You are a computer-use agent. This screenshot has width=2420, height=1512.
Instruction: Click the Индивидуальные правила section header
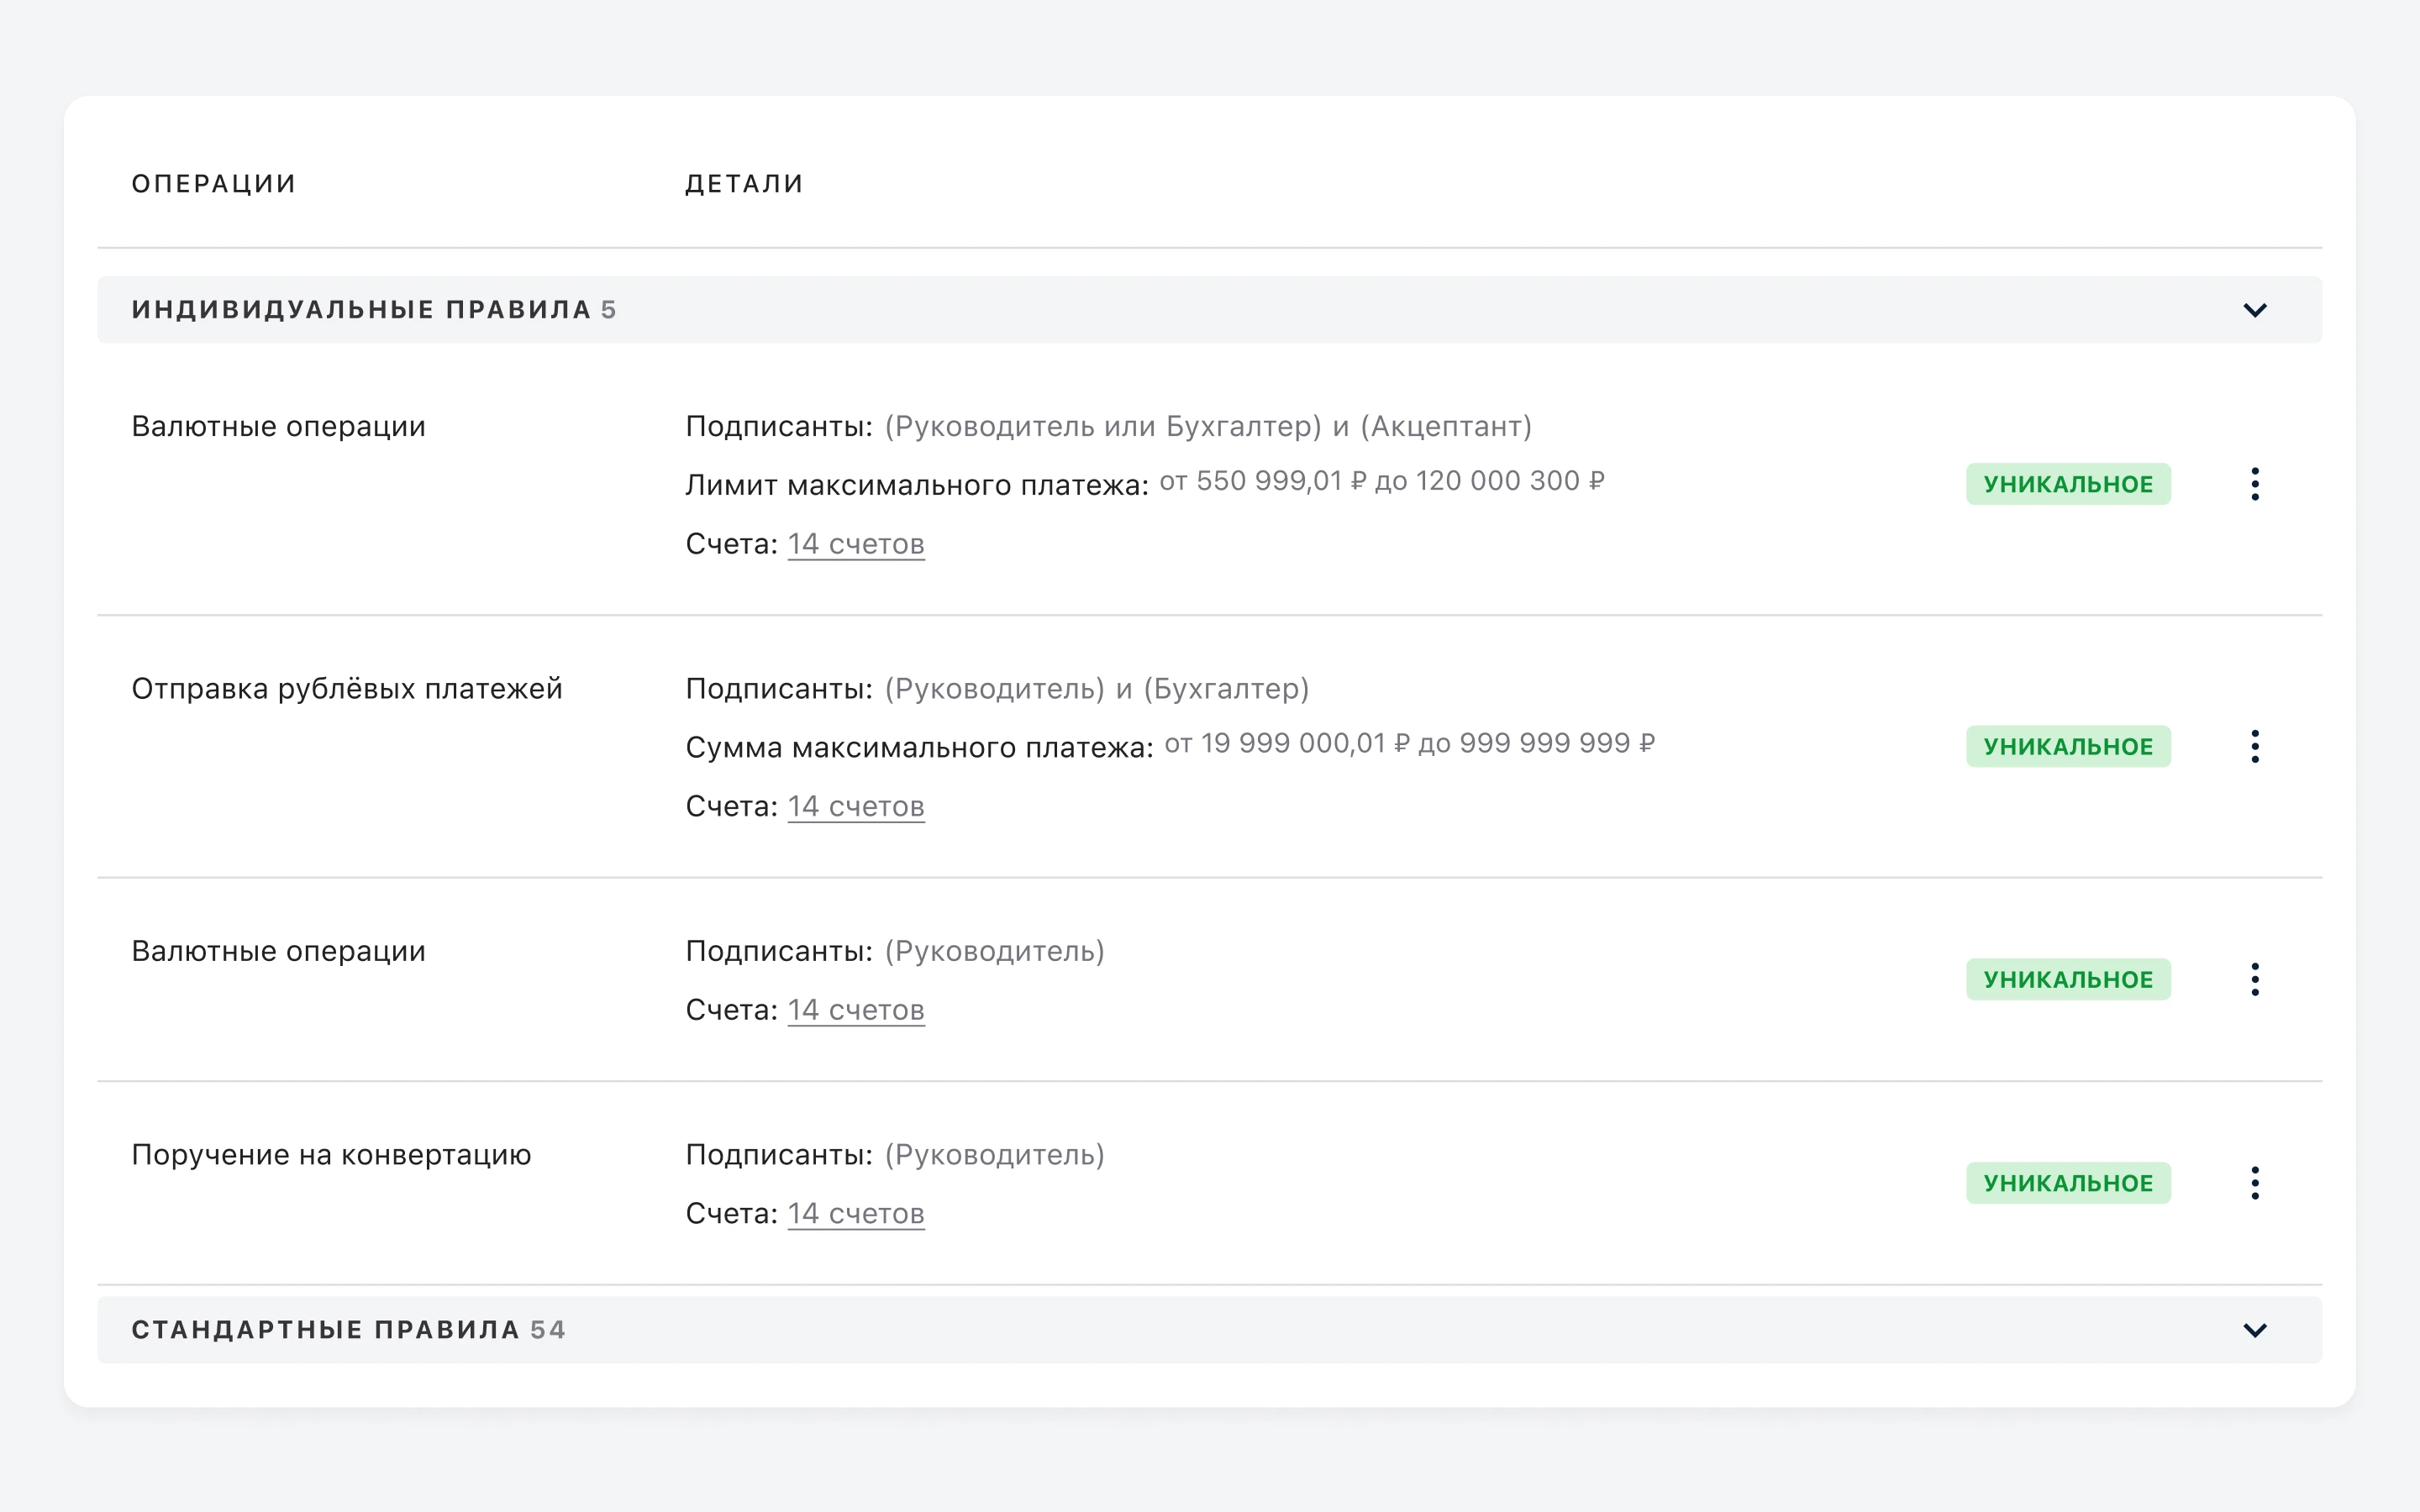point(374,310)
